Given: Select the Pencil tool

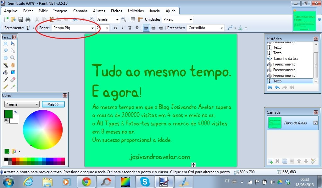Looking at the screenshot, I should click(x=6, y=87).
